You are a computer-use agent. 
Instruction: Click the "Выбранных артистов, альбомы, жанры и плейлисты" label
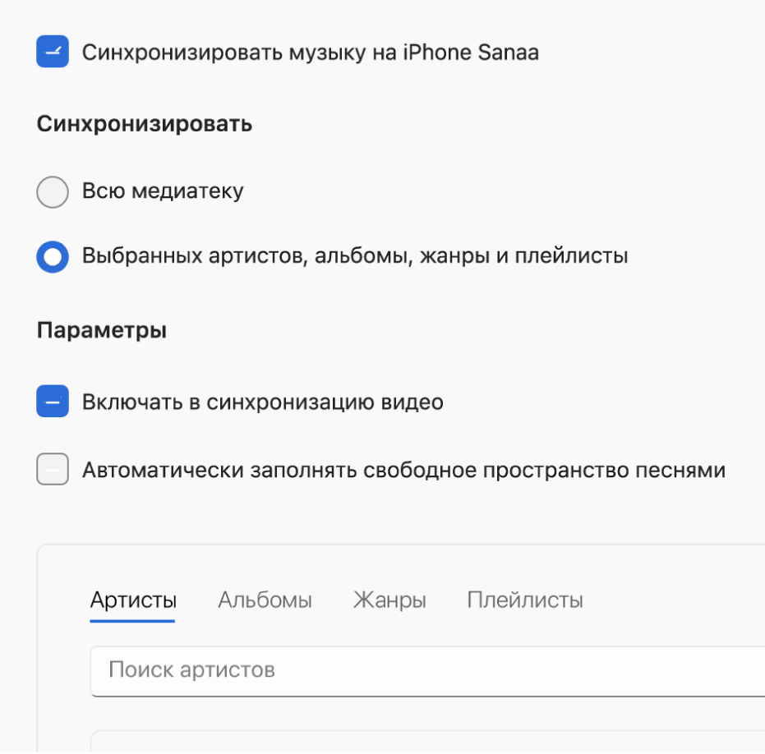355,256
